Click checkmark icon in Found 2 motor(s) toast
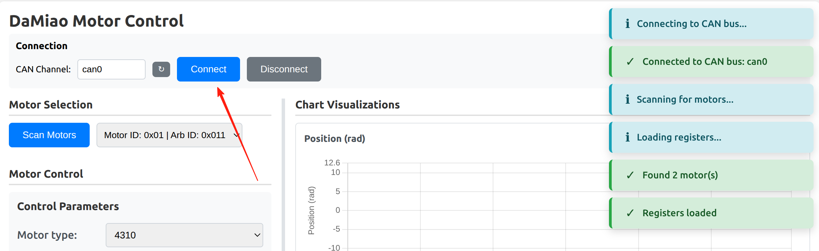Viewport: 819px width, 251px height. pos(630,175)
